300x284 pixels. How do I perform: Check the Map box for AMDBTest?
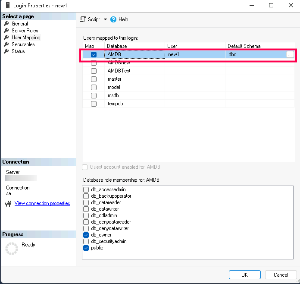click(x=94, y=71)
